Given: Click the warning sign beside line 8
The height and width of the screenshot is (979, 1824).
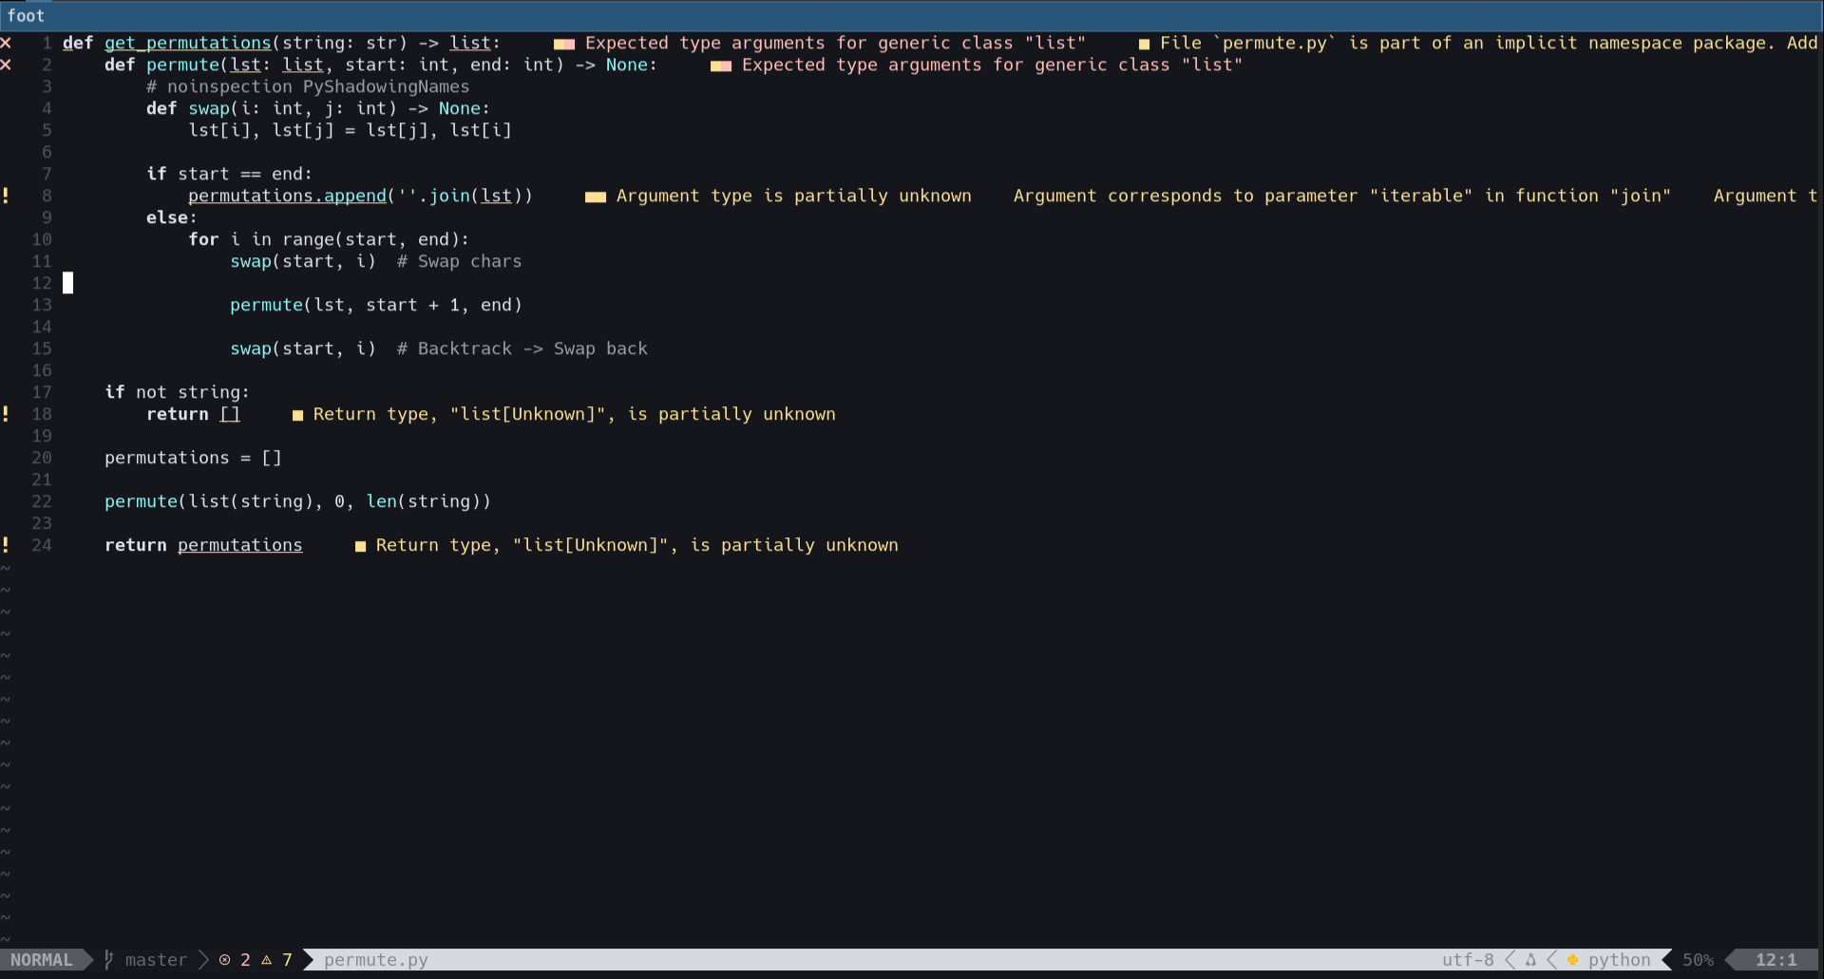Looking at the screenshot, I should pos(6,196).
